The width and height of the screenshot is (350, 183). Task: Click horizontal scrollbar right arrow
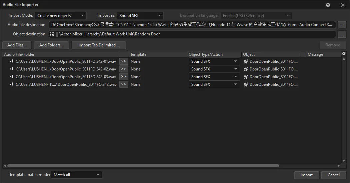click(x=339, y=166)
